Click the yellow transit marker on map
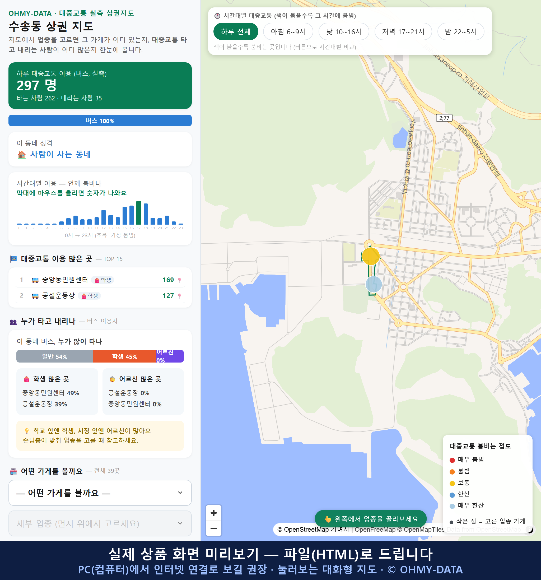The width and height of the screenshot is (541, 580). (x=370, y=256)
